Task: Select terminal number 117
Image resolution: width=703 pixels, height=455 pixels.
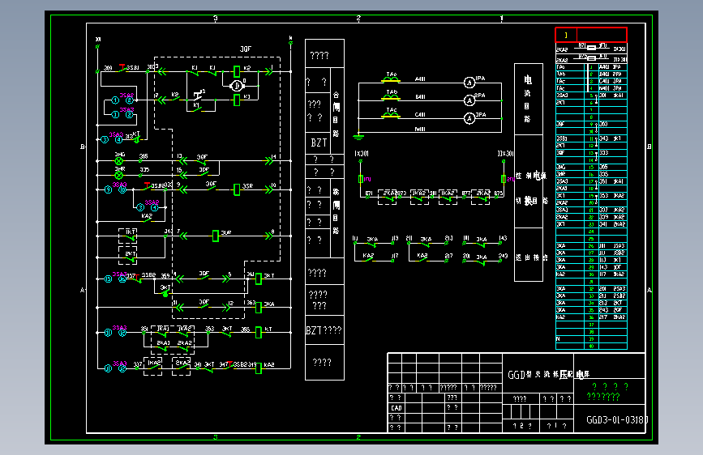Action: [x=395, y=256]
